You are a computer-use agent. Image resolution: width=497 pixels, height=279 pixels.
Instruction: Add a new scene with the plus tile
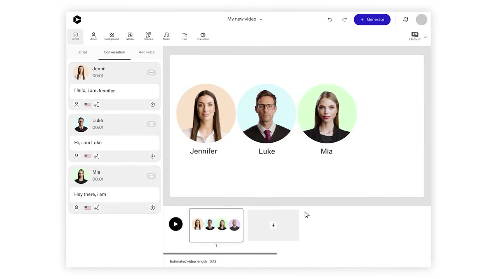tap(273, 225)
